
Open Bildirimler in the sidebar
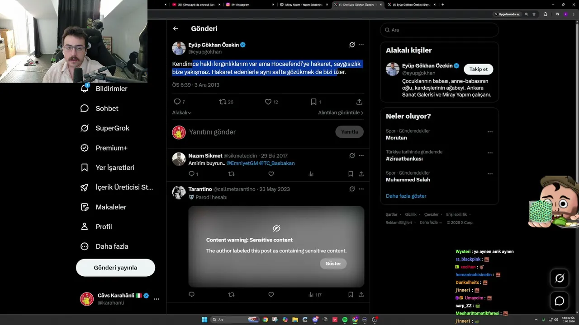tap(104, 89)
